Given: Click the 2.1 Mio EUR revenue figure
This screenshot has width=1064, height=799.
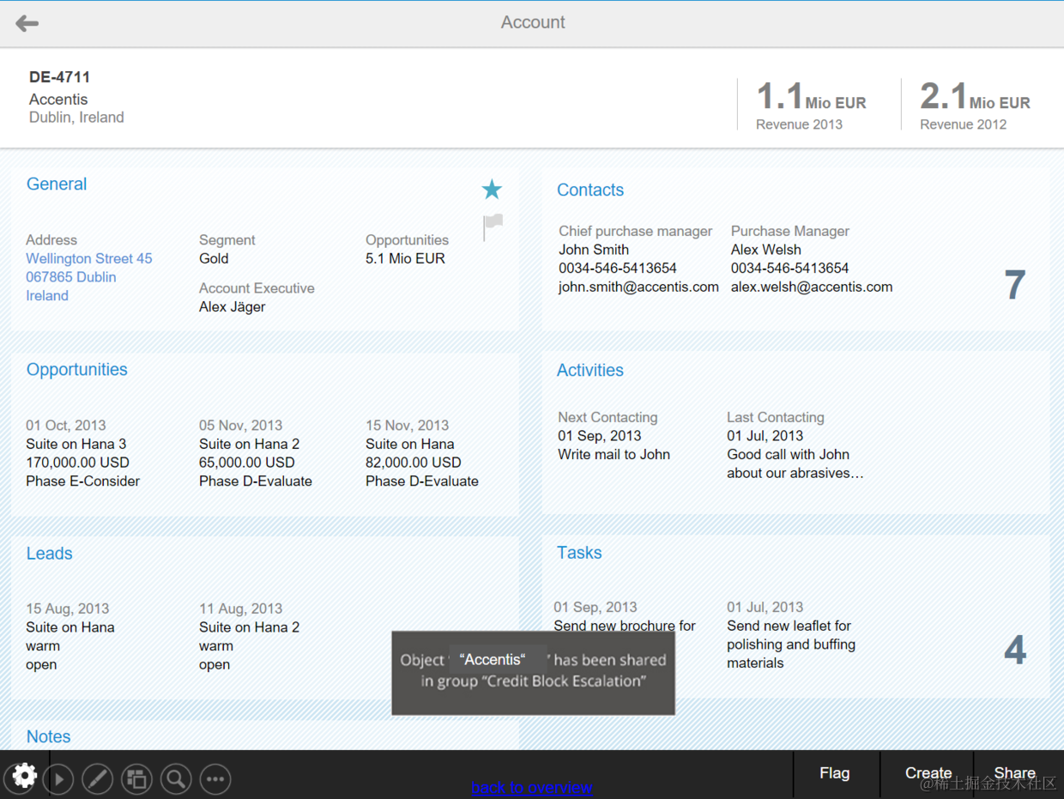Looking at the screenshot, I should (976, 97).
